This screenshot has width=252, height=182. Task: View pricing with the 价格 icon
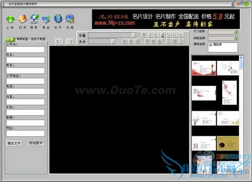(x=70, y=19)
